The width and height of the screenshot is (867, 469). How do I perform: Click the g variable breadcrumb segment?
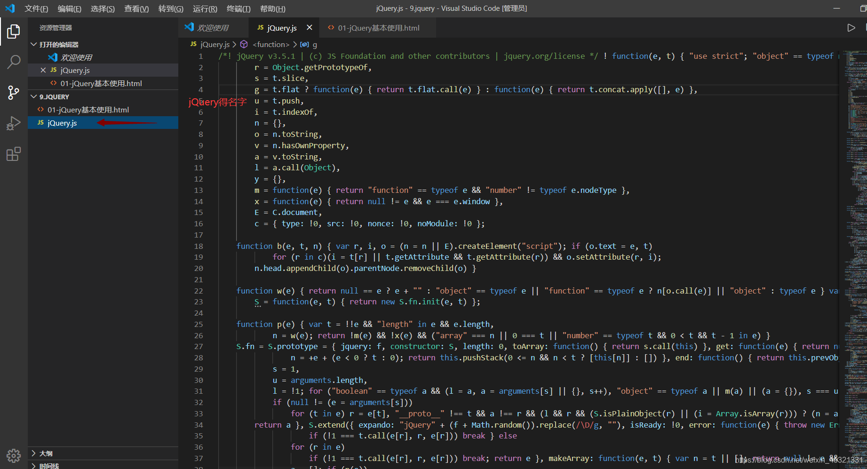[315, 44]
